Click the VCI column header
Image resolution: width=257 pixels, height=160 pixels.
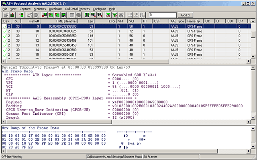(135, 21)
